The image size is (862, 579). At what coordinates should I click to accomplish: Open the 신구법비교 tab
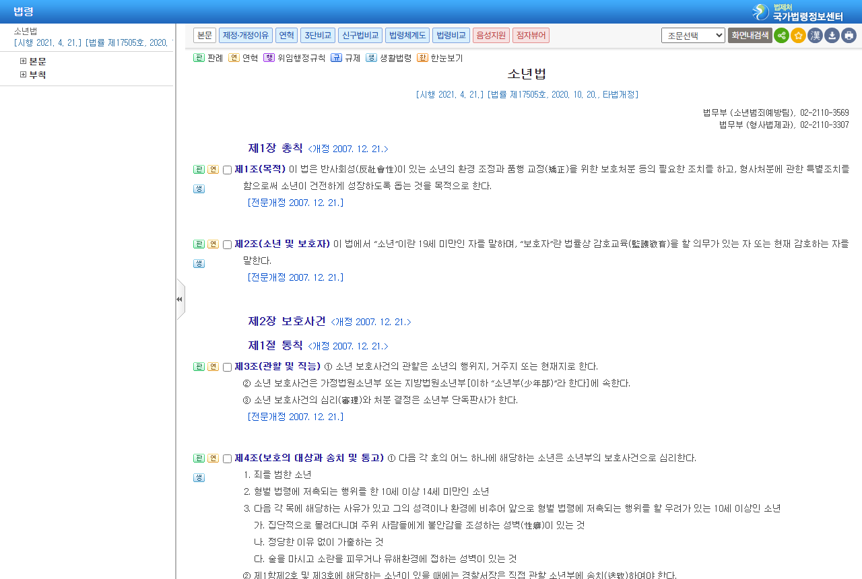360,35
